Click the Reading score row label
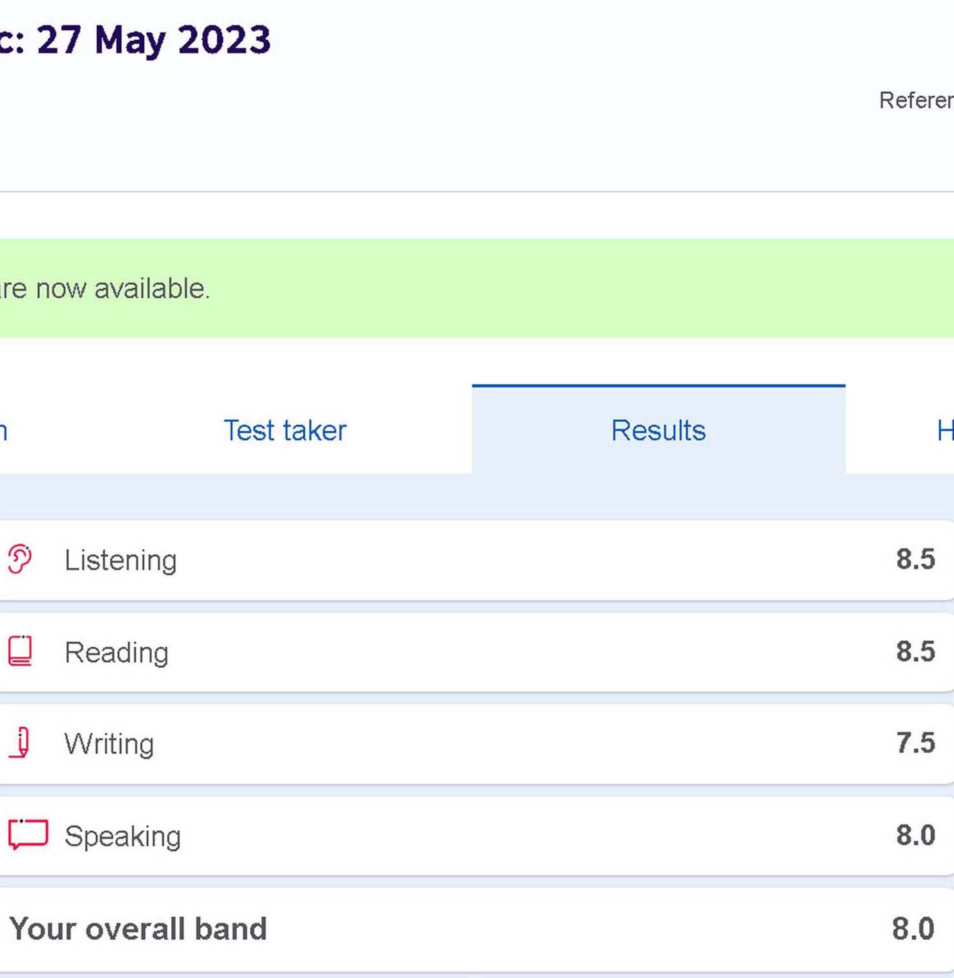The image size is (954, 978). click(116, 652)
